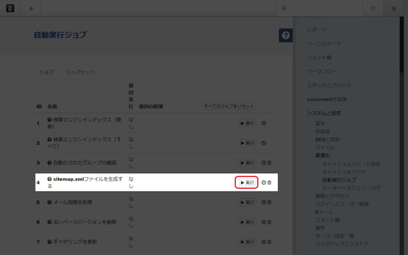Click help icon beside メール投稿を処理
Screen dimensions: 408x255
click(x=49, y=202)
